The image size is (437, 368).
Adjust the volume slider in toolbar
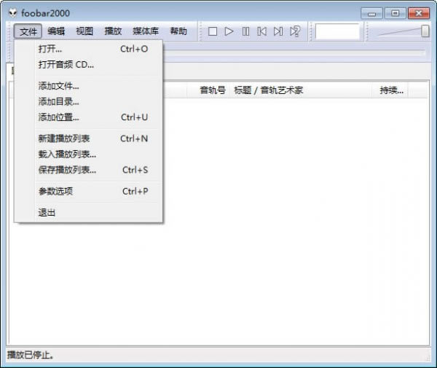coord(425,31)
